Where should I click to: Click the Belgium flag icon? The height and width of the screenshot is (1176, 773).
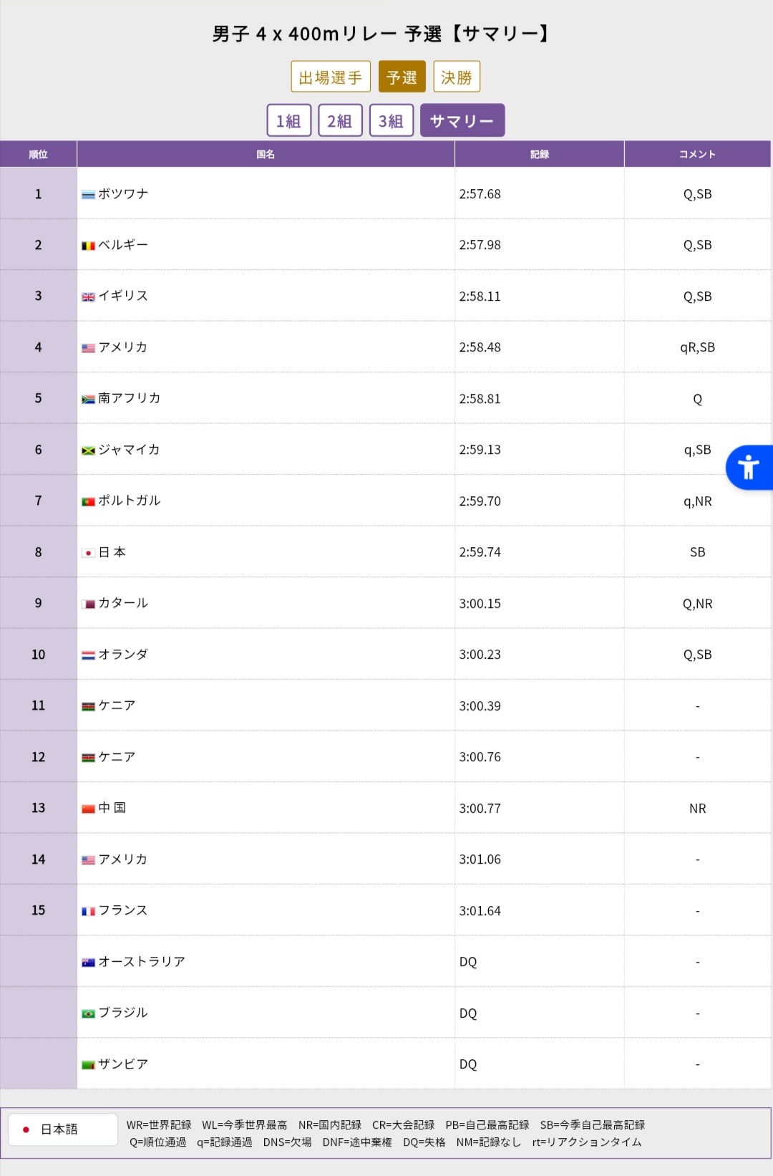coord(88,246)
